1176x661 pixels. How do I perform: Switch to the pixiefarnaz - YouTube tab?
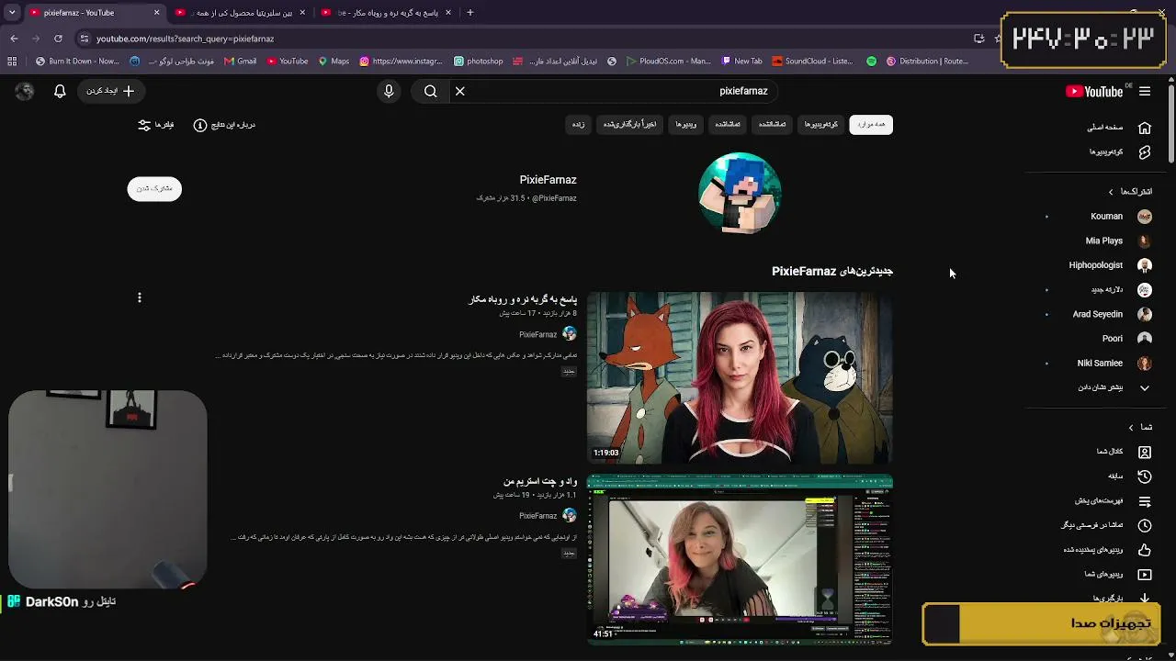click(94, 13)
